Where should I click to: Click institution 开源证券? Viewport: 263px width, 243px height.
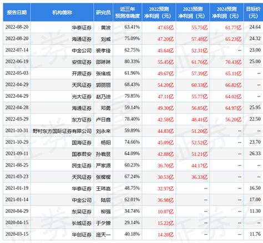tap(82, 74)
